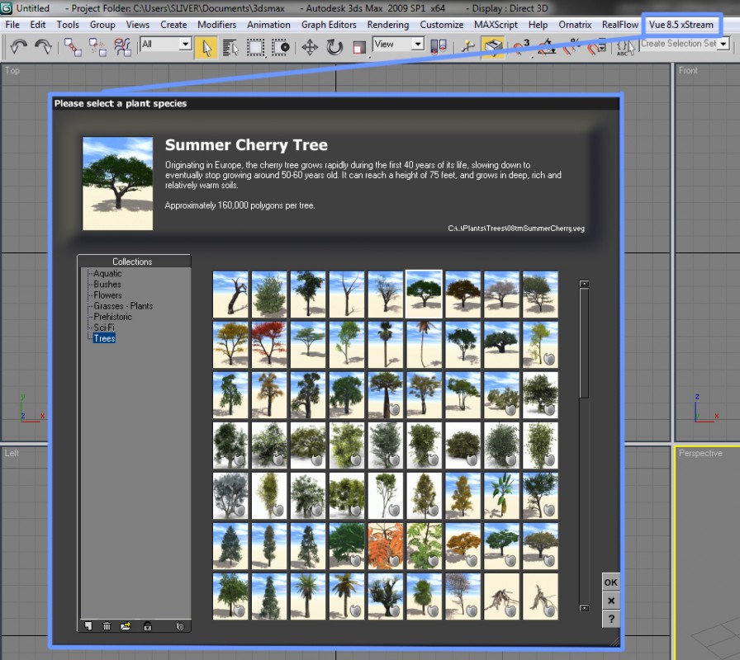Open the Edit Named Selection Sets tool
Image resolution: width=740 pixels, height=660 pixels.
point(626,48)
